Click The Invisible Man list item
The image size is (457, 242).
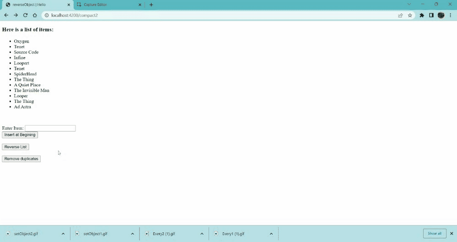pos(32,90)
